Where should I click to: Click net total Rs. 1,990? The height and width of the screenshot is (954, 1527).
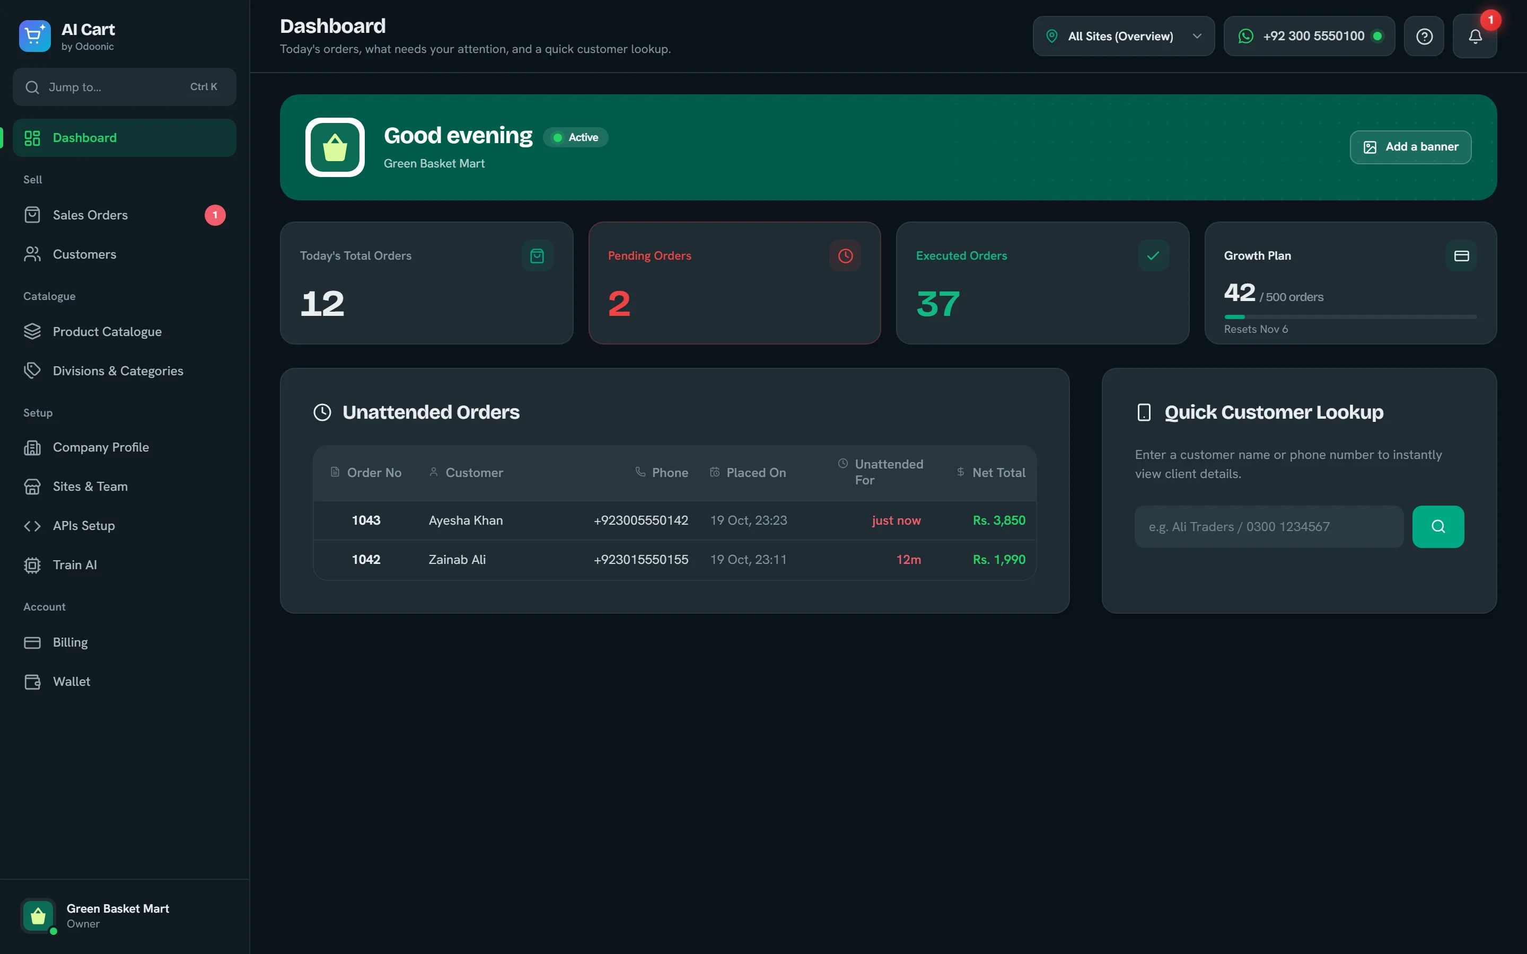point(999,560)
